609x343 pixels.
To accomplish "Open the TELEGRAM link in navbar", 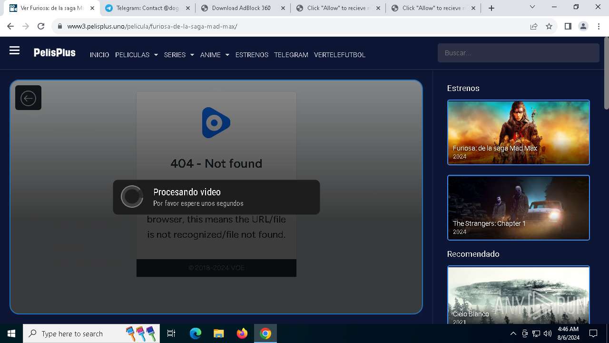I will [291, 55].
